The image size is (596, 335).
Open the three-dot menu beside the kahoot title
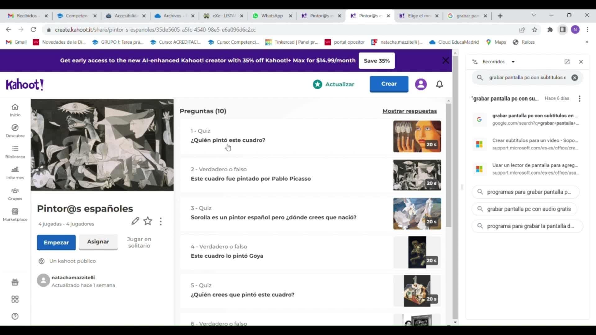[160, 221]
